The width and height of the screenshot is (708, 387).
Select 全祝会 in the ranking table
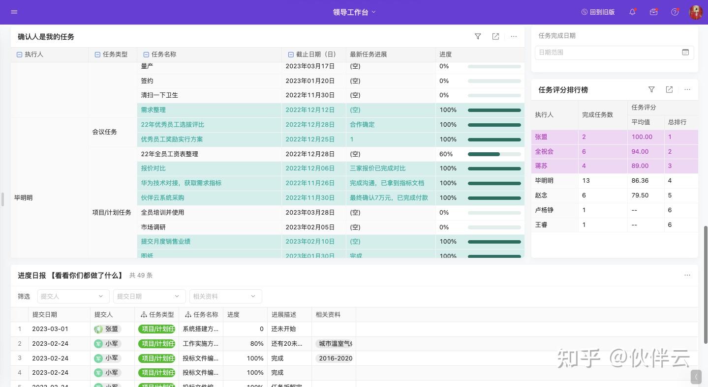[544, 152]
